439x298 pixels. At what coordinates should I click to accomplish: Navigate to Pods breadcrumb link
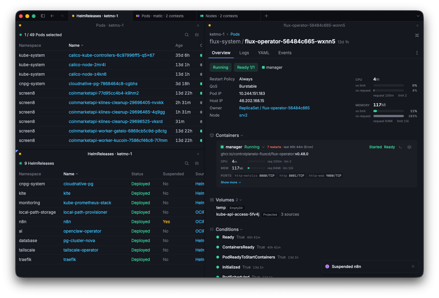[x=235, y=34]
